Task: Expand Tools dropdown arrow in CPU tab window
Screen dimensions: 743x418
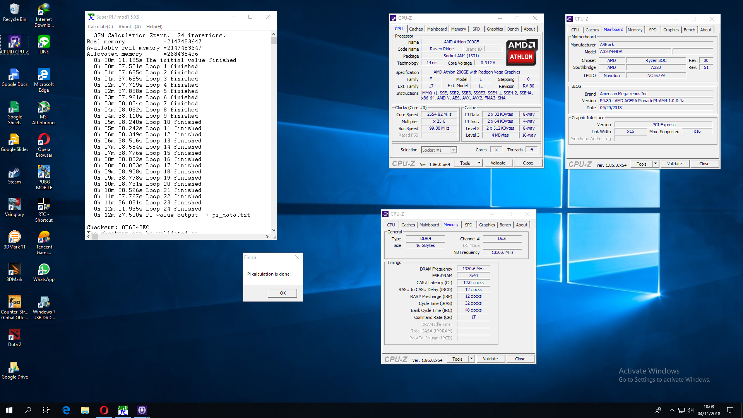Action: point(479,163)
